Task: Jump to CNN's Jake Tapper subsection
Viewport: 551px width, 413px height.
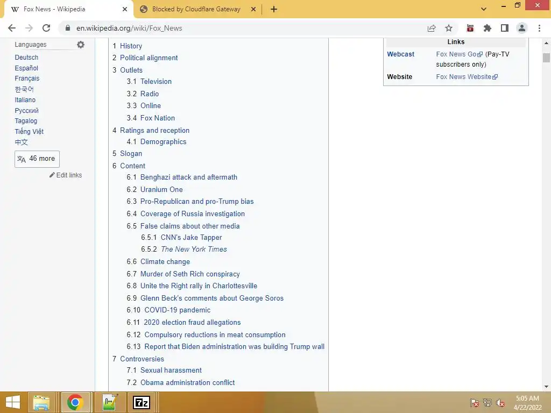Action: coord(191,237)
